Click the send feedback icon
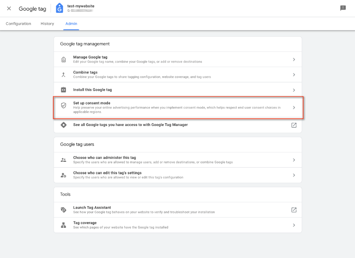 (343, 8)
